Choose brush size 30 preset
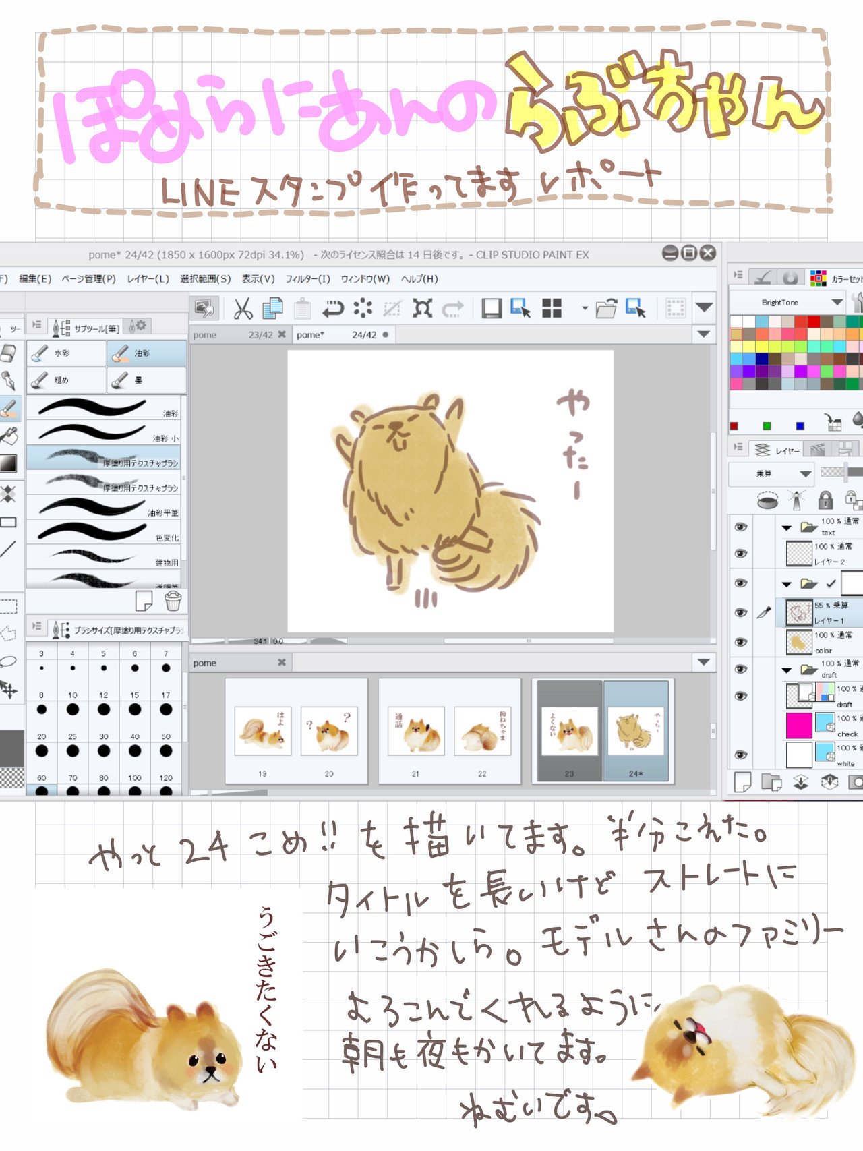 [x=103, y=746]
